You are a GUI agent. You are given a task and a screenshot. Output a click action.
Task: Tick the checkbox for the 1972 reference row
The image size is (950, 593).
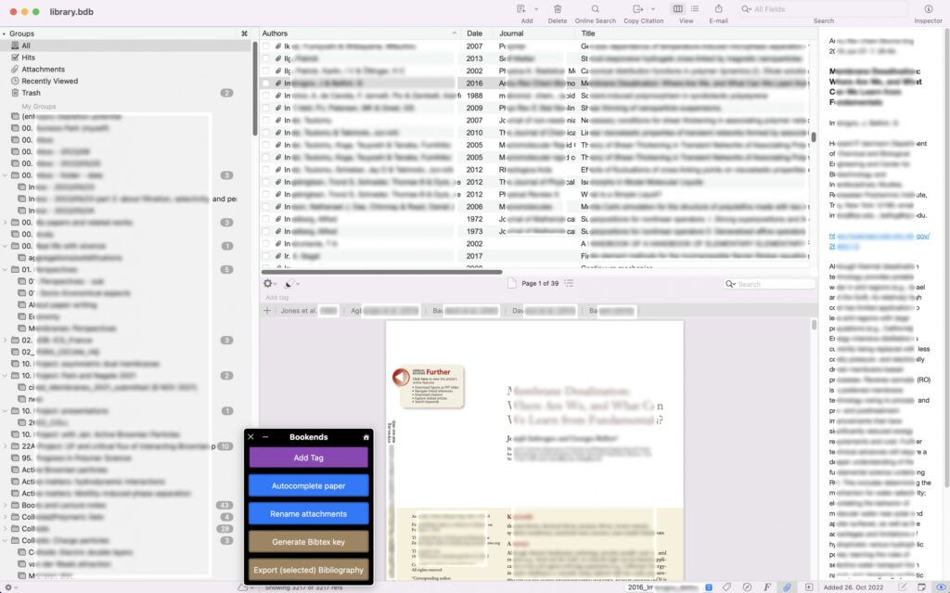click(x=265, y=219)
